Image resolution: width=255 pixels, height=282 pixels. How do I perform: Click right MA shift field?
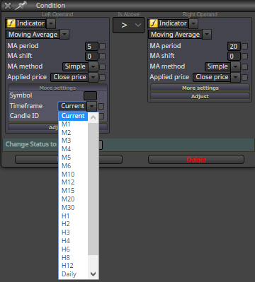pyautogui.click(x=234, y=56)
